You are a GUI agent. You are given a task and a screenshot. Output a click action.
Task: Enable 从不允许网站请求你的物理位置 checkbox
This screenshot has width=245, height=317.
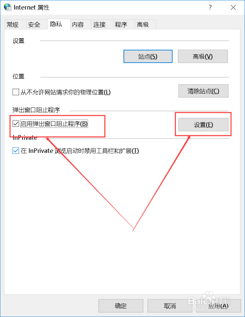(16, 92)
